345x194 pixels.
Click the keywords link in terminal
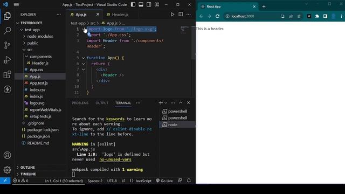click(115, 119)
